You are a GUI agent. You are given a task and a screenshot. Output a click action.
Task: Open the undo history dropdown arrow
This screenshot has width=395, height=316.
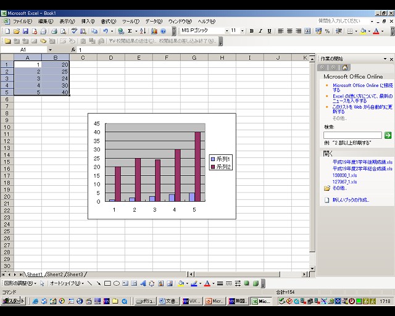coord(112,31)
